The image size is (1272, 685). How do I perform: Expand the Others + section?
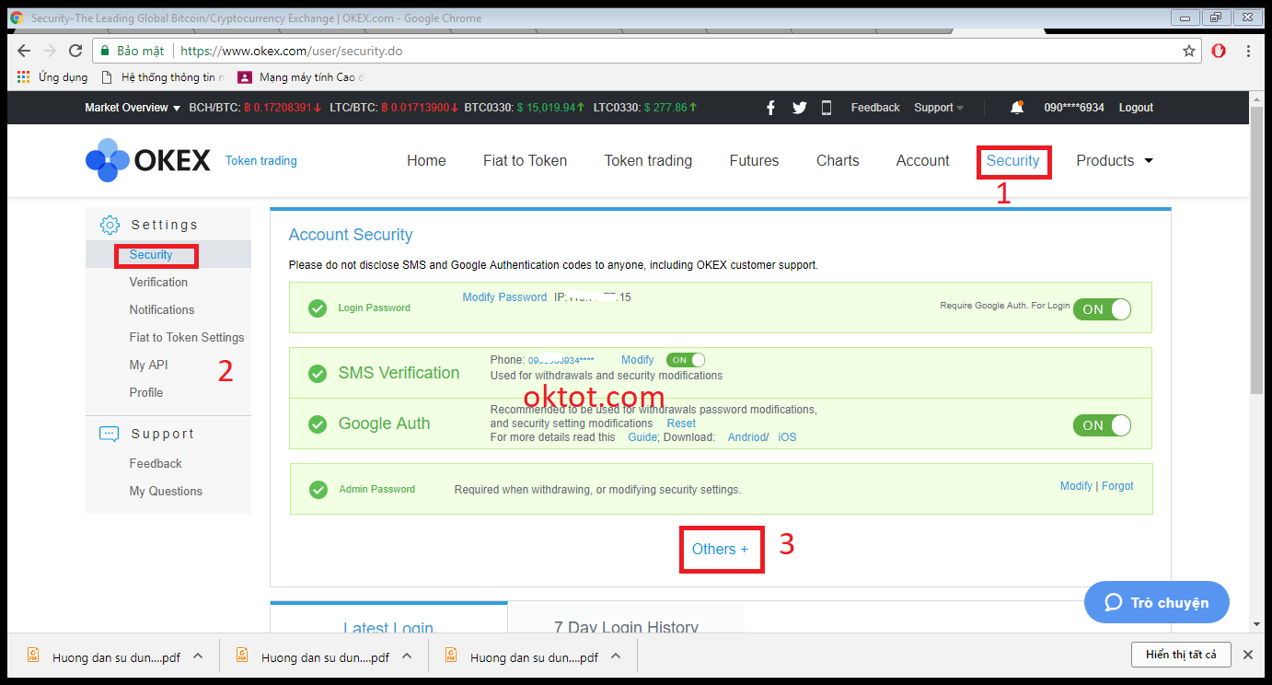pos(721,549)
